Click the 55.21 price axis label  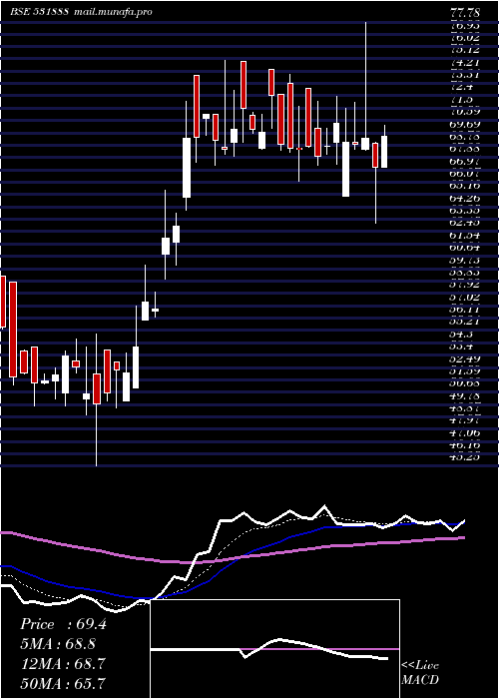(x=465, y=322)
